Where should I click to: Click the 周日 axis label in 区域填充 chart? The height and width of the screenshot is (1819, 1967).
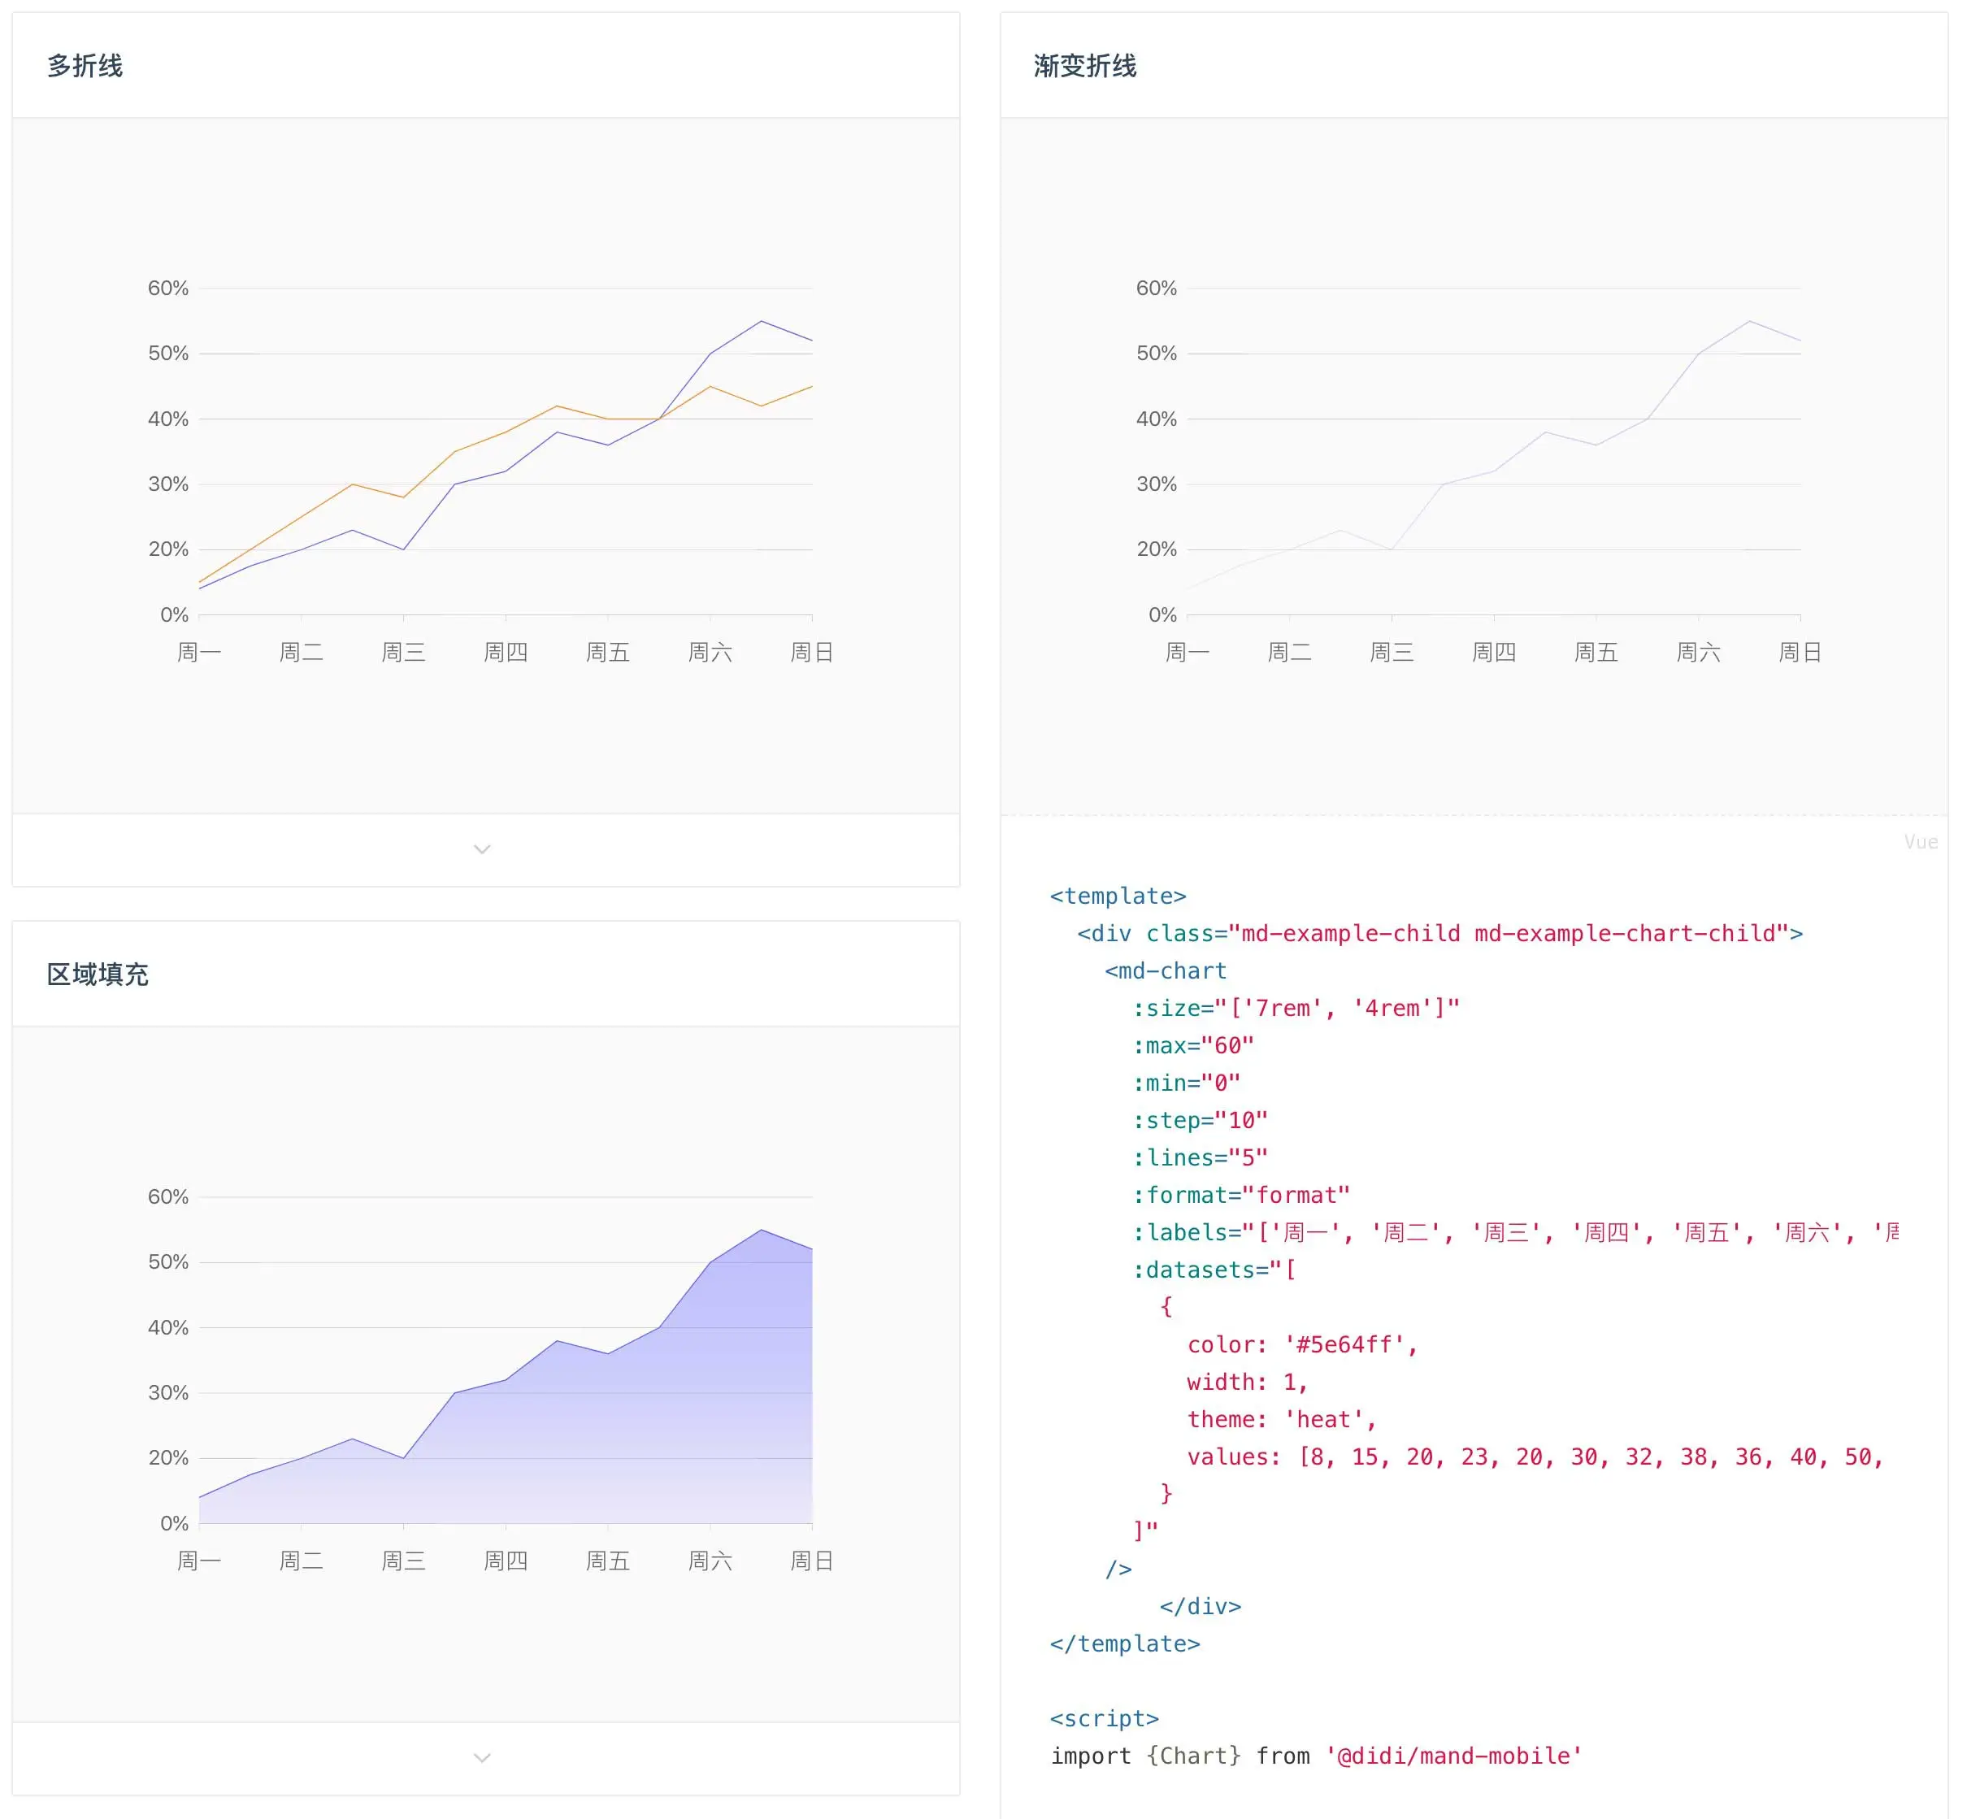[x=811, y=1560]
